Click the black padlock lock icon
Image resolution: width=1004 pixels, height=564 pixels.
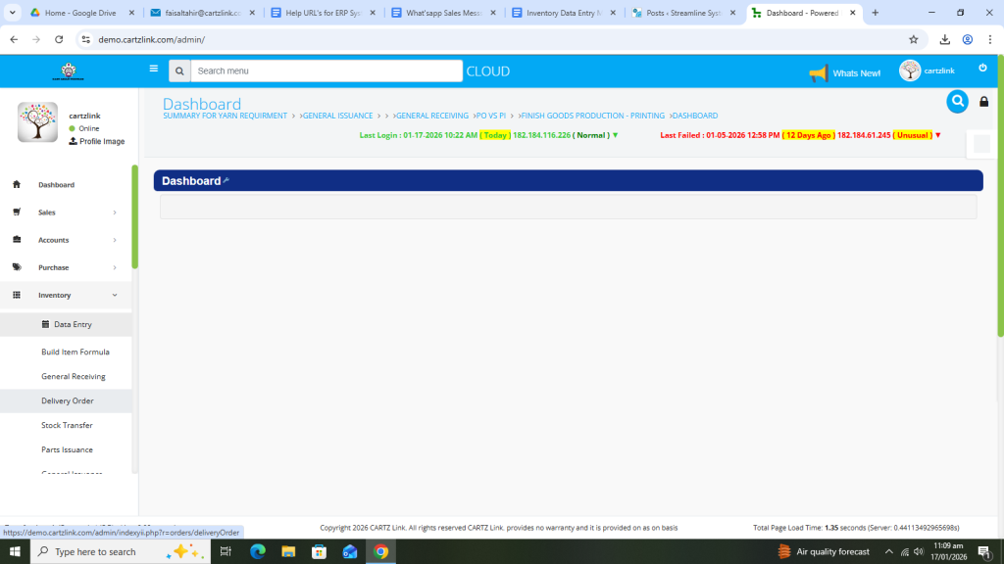(x=984, y=102)
